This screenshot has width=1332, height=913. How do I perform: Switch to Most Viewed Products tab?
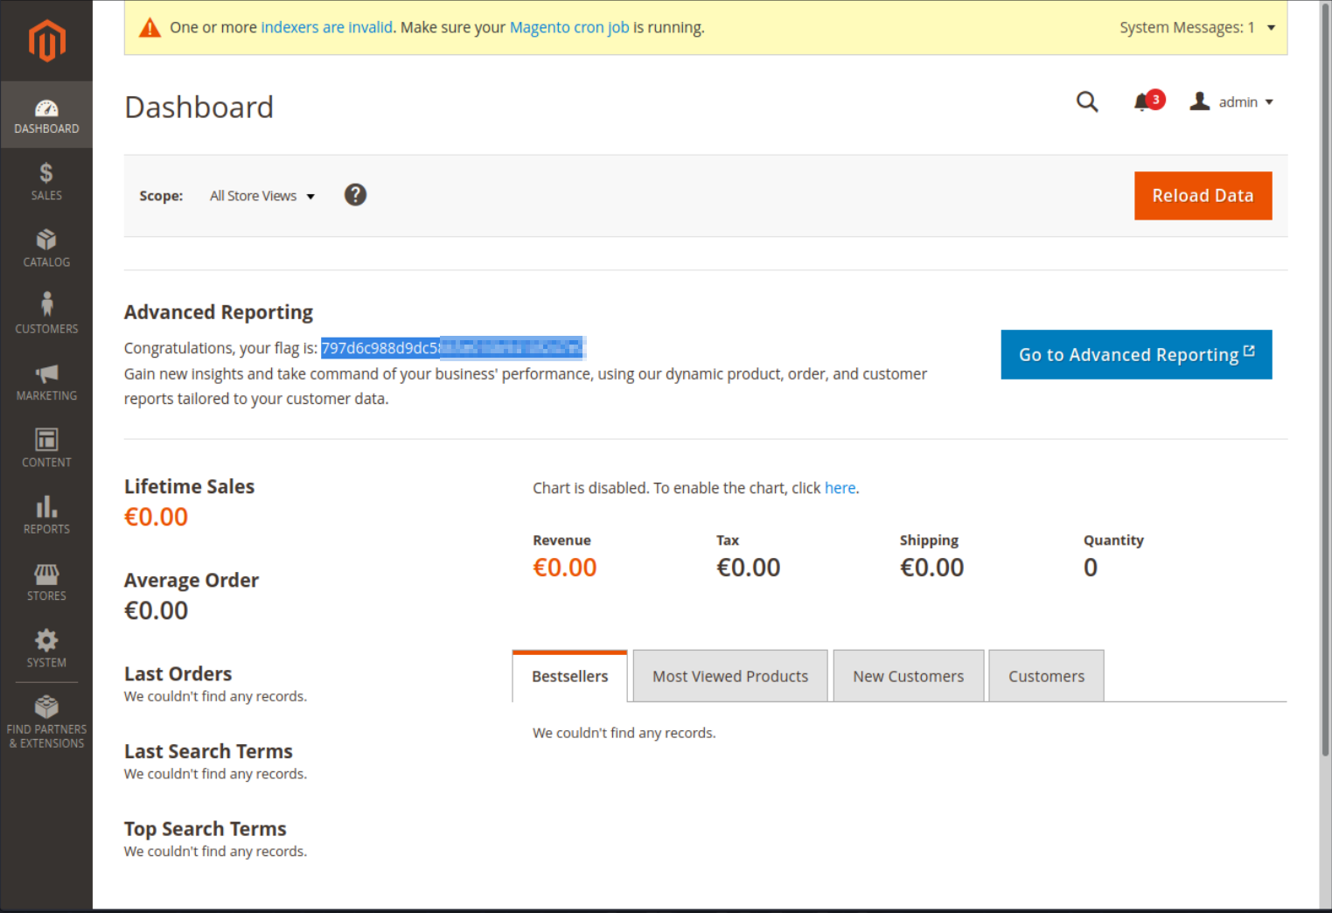point(730,676)
